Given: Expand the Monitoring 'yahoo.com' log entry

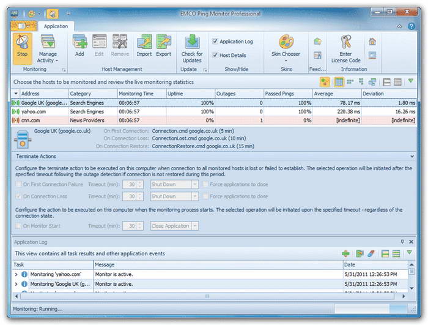Looking at the screenshot, I should tap(16, 274).
